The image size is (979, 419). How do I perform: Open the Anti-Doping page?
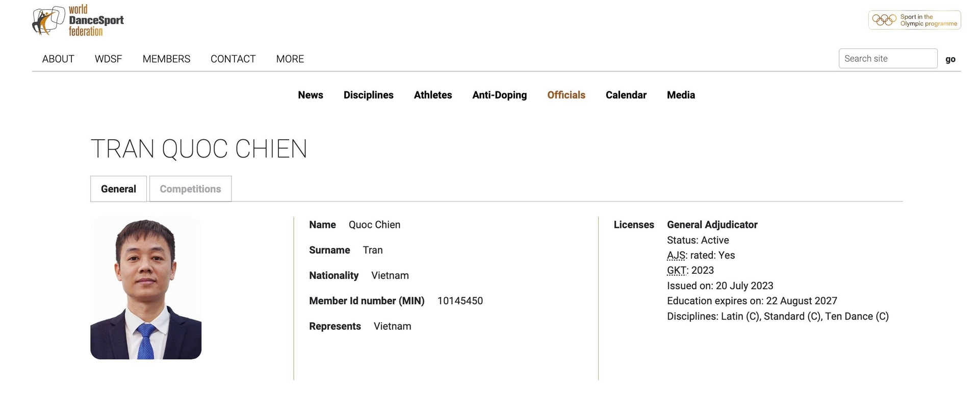[x=499, y=95]
